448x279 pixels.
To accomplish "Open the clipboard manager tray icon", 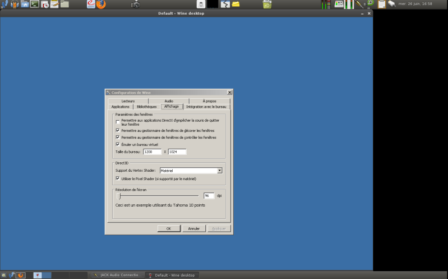I will click(x=382, y=4).
